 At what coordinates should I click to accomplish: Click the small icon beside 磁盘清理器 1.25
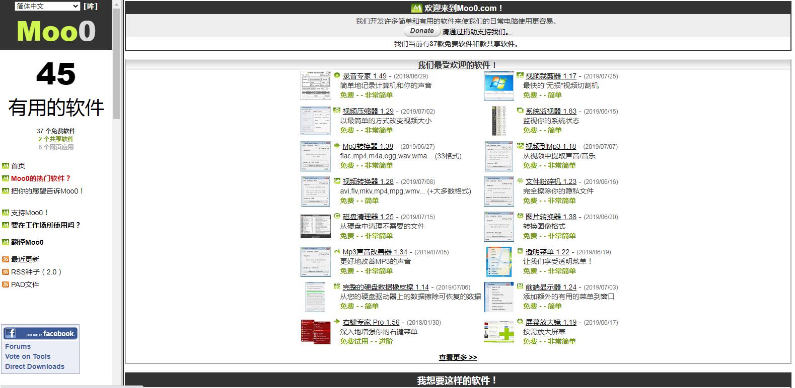pyautogui.click(x=337, y=216)
